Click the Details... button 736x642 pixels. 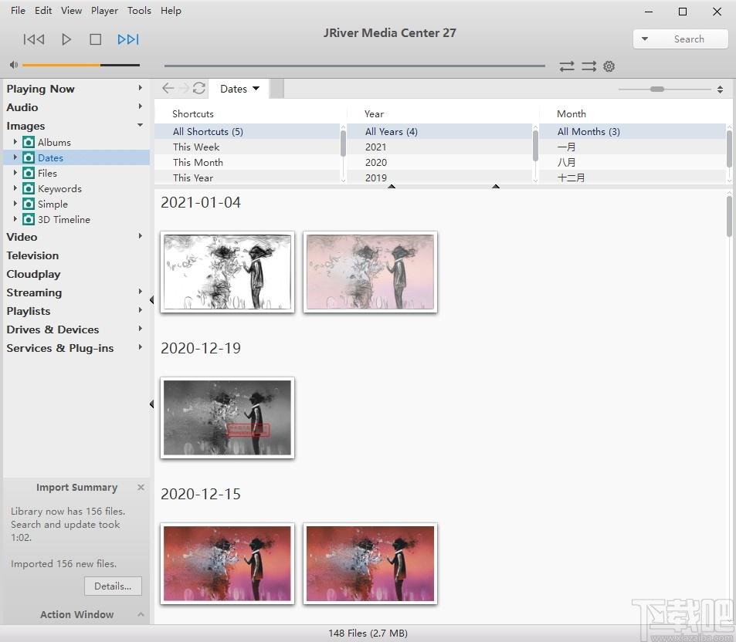113,586
